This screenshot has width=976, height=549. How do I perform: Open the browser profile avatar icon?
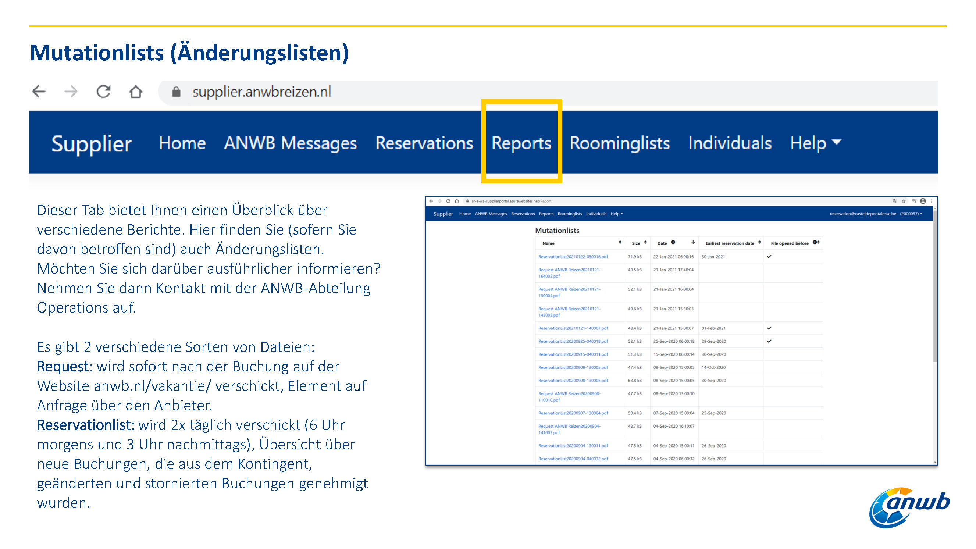pyautogui.click(x=923, y=201)
